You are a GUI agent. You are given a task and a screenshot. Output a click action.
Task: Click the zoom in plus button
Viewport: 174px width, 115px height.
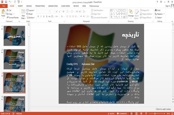(x=164, y=114)
